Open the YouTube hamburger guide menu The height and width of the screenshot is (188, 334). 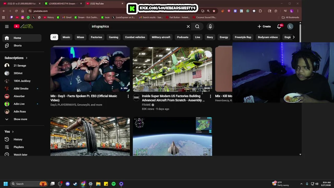7,26
